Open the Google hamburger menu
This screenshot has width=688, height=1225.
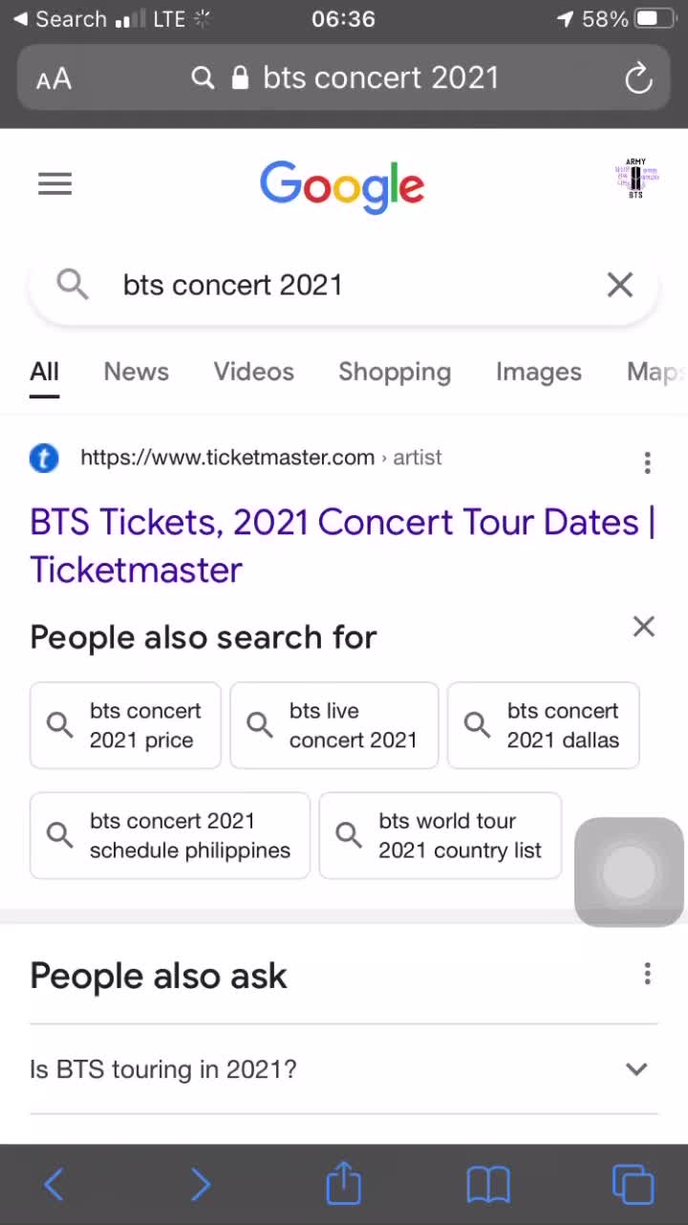(x=54, y=183)
